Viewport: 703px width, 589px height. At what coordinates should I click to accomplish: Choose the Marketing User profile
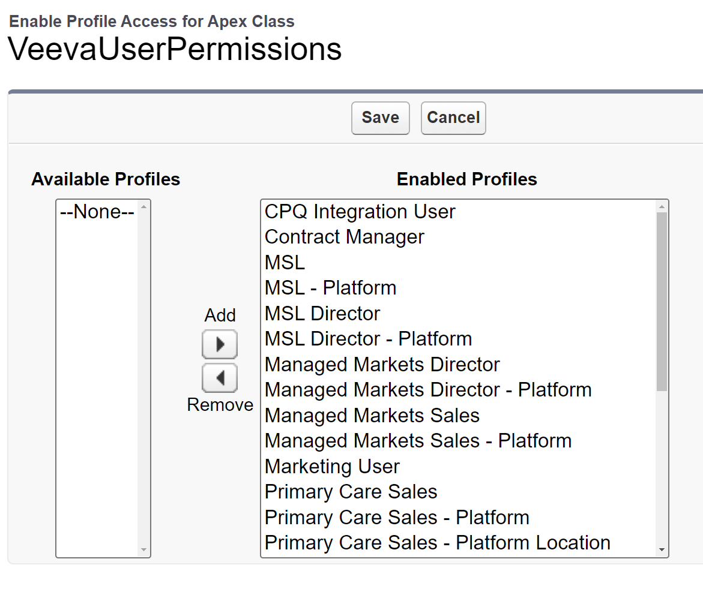coord(332,467)
